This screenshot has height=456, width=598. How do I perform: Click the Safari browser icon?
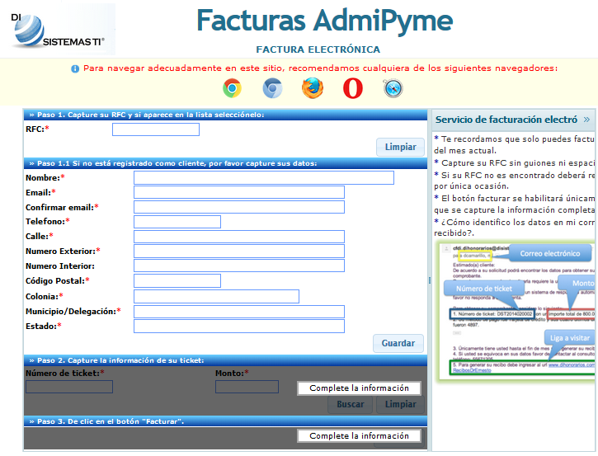(x=393, y=88)
